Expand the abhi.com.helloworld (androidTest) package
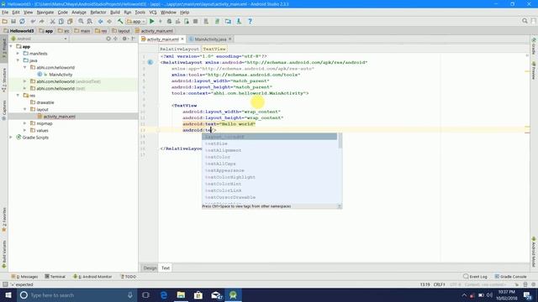 coord(24,81)
